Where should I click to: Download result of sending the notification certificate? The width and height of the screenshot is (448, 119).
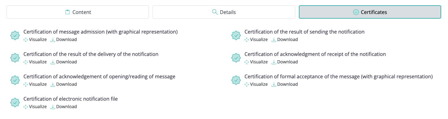[x=285, y=39]
